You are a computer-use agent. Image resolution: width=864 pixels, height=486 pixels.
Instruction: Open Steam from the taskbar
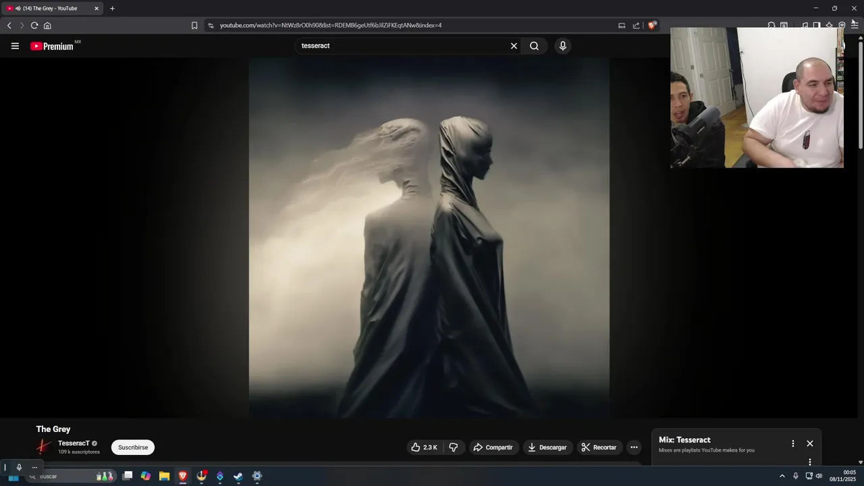pos(238,476)
